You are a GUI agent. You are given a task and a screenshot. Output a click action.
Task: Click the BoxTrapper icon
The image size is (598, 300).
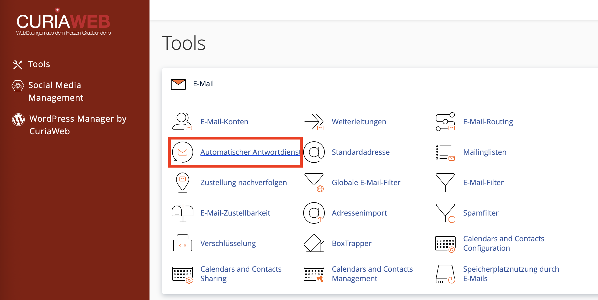pyautogui.click(x=314, y=243)
